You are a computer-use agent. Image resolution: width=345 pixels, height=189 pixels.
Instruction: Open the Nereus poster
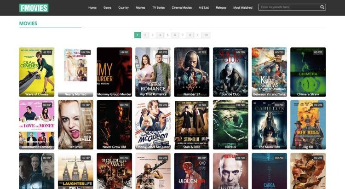click(230, 125)
